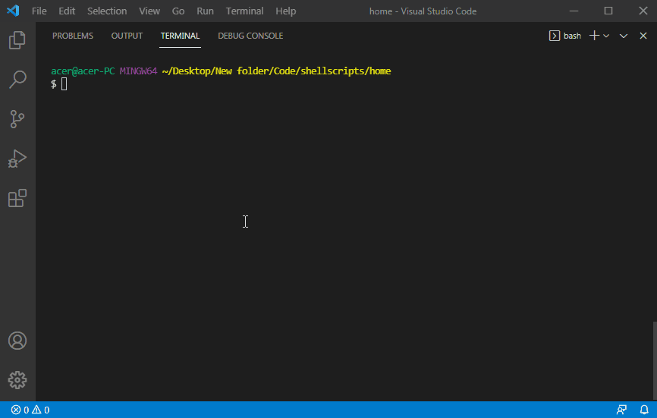The height and width of the screenshot is (418, 657).
Task: Click the VS Code logo icon
Action: (13, 11)
